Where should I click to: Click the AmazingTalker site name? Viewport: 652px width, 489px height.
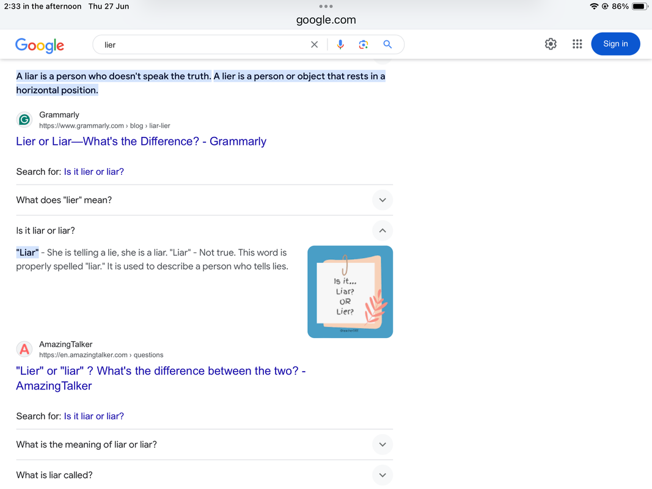point(66,344)
